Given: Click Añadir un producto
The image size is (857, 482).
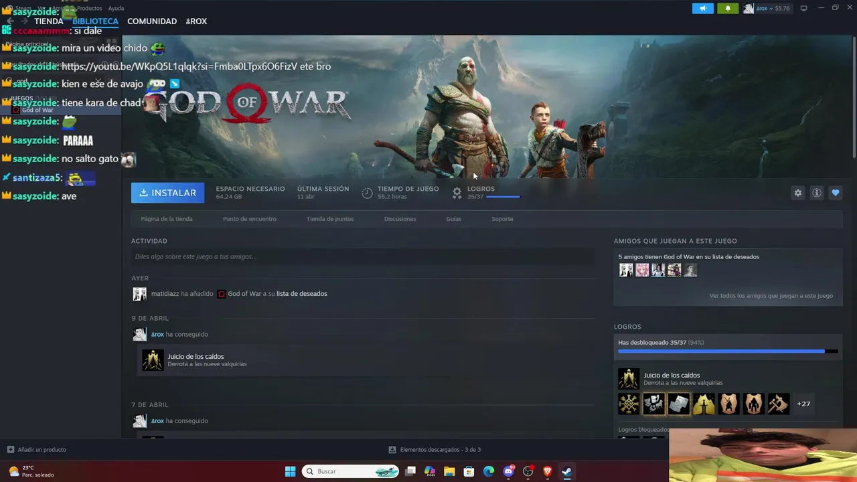Looking at the screenshot, I should [x=36, y=450].
